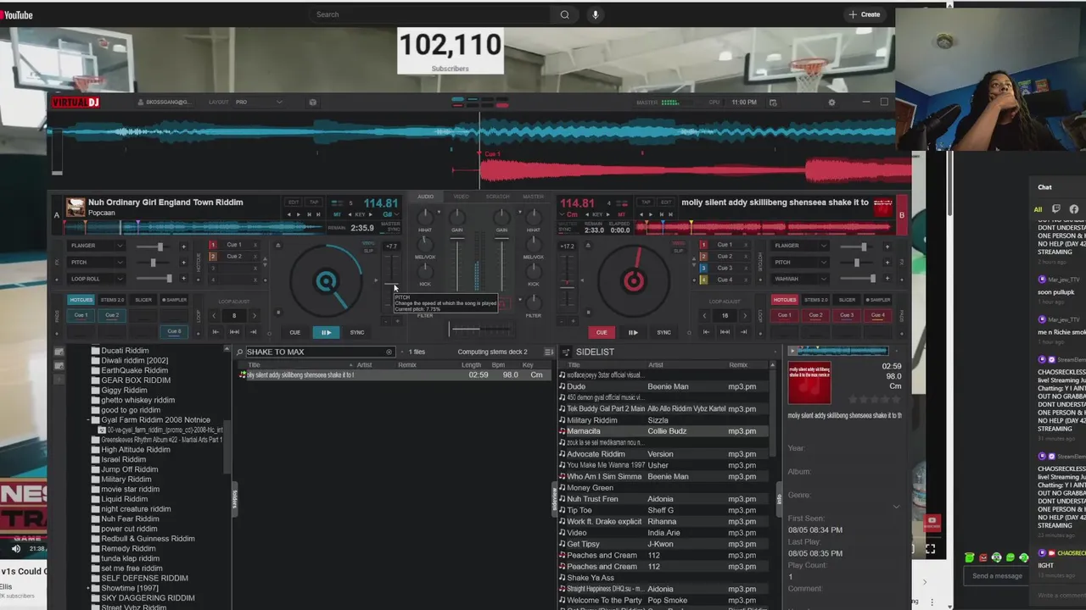Toggle SYNC on deck A
The width and height of the screenshot is (1086, 610).
point(357,332)
